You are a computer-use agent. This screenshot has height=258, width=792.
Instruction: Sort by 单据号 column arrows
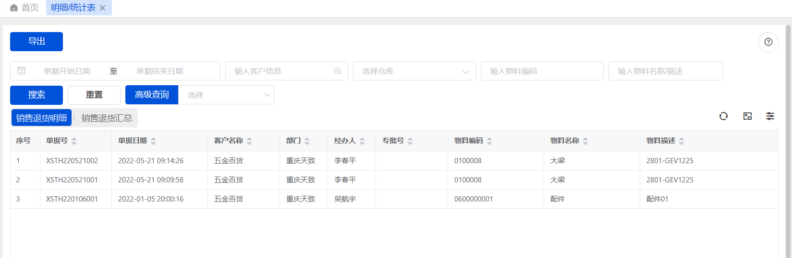pyautogui.click(x=74, y=141)
